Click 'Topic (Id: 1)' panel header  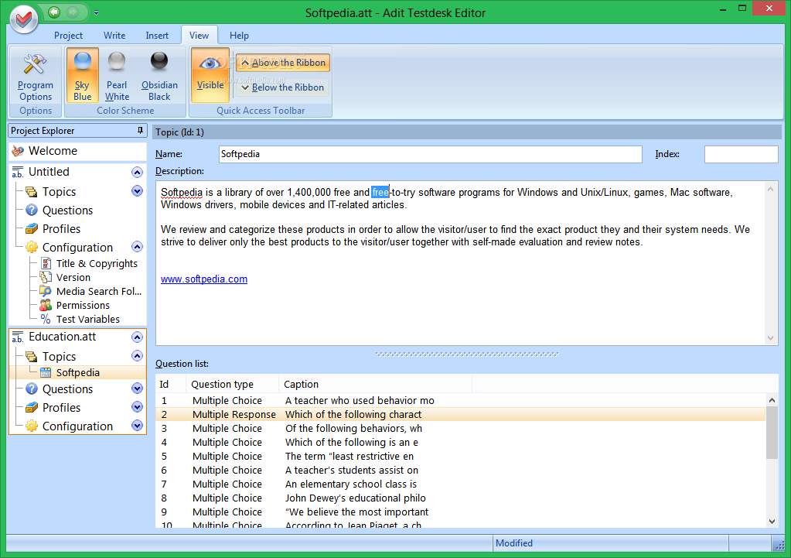point(466,132)
